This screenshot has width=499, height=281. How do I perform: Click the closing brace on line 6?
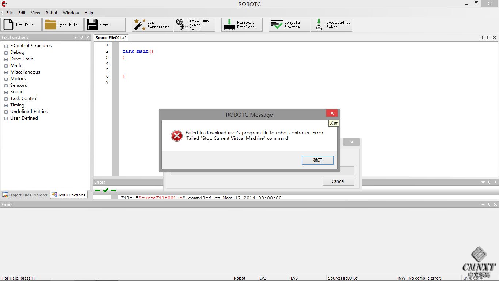[123, 76]
